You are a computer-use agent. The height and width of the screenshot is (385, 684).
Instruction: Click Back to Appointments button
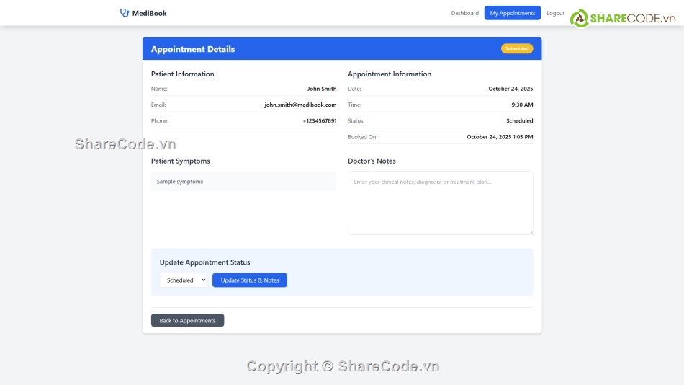[x=187, y=321]
